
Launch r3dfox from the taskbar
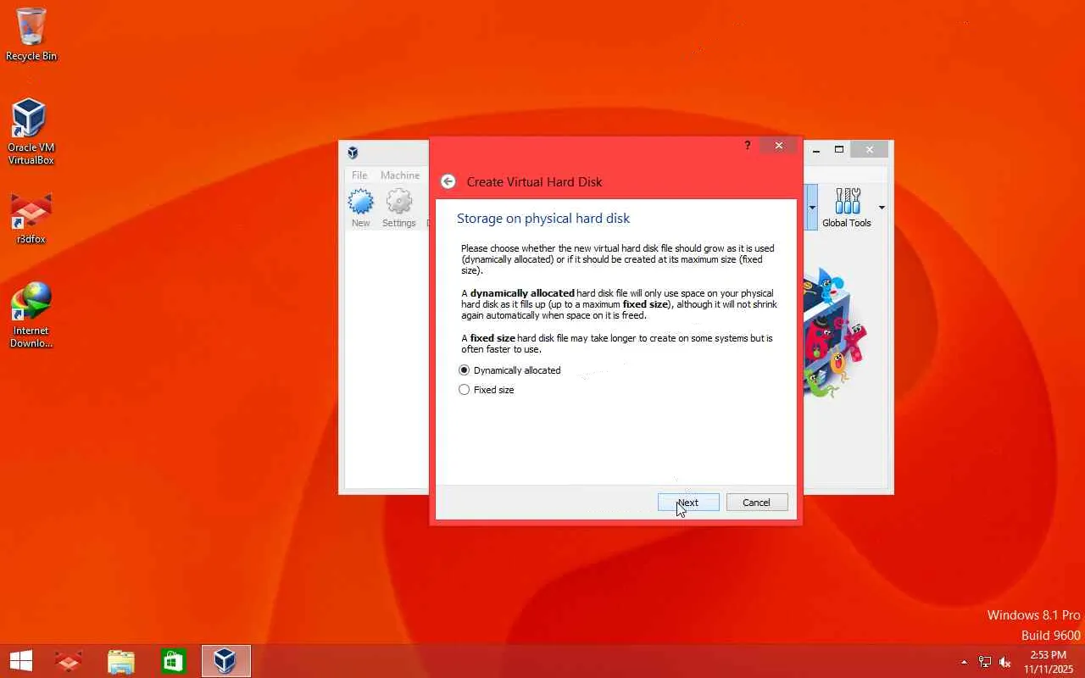(x=69, y=661)
